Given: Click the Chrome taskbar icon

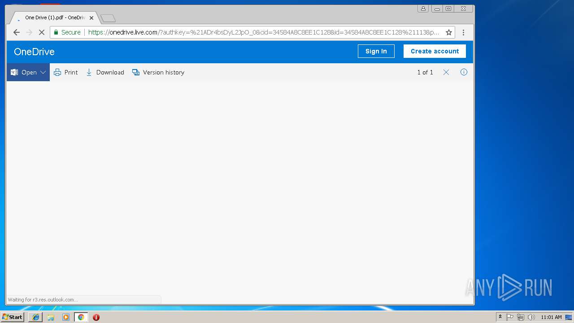Looking at the screenshot, I should coord(81,317).
